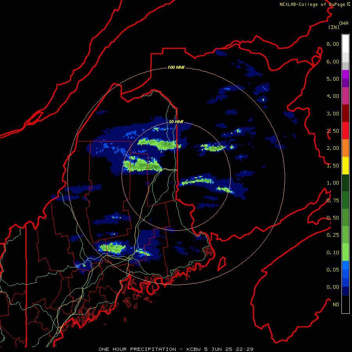Click the 3.00 legend value
The image size is (352, 352).
[x=333, y=113]
